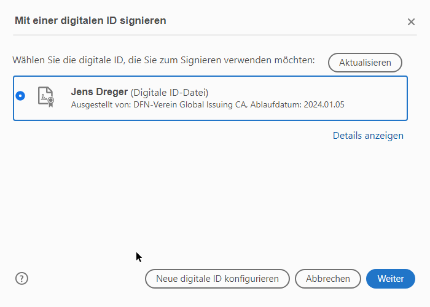Click the Ablaufdatum 2024.01.05 expiry text

(x=297, y=105)
